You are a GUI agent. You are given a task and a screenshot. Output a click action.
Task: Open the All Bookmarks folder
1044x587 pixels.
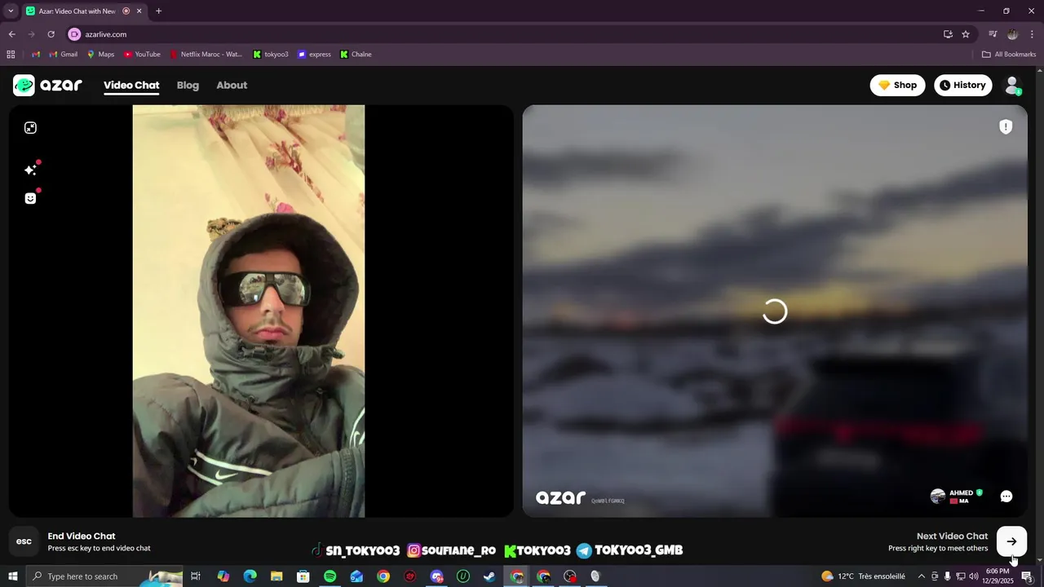(x=1009, y=55)
